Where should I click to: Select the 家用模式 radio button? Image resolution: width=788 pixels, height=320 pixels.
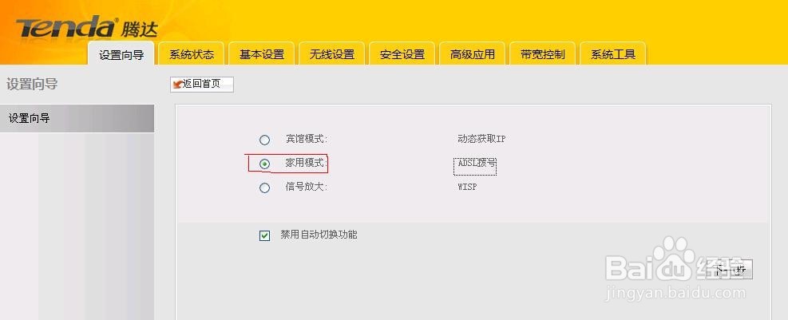264,164
